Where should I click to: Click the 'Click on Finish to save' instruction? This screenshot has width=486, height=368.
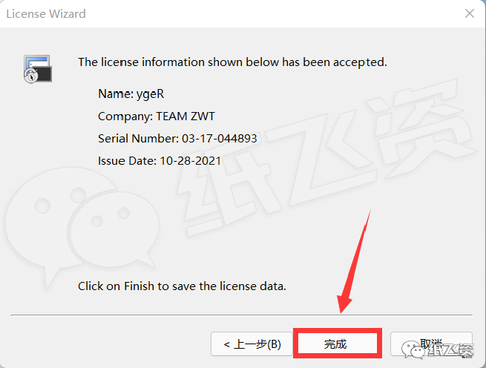coord(182,286)
